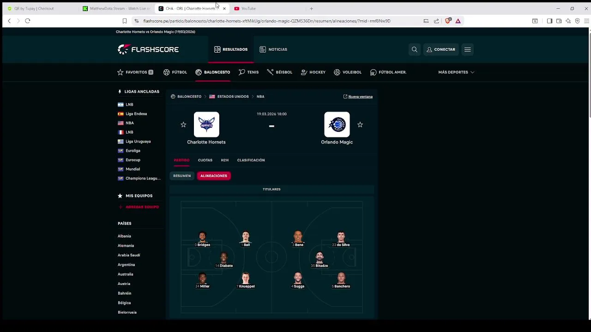Expand Más Deportes dropdown

456,72
